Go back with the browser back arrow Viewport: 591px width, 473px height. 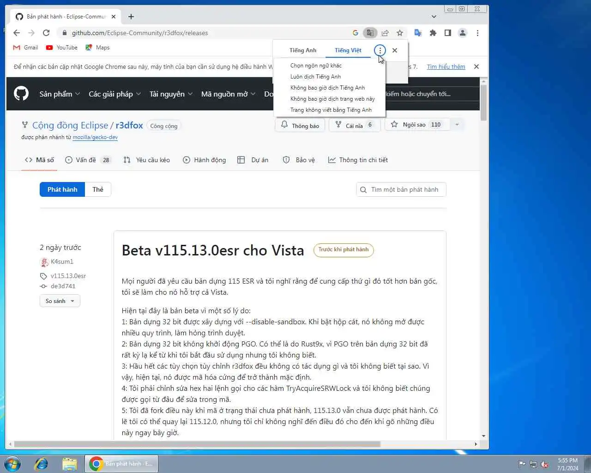click(17, 33)
